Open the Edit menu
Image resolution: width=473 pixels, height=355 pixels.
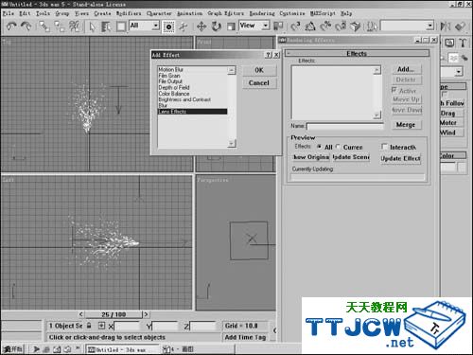pos(25,13)
